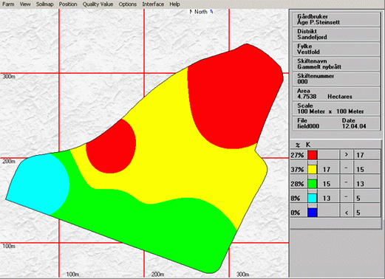The height and width of the screenshot is (279, 385).
Task: Click the blue North arrow icon
Action: pos(211,12)
